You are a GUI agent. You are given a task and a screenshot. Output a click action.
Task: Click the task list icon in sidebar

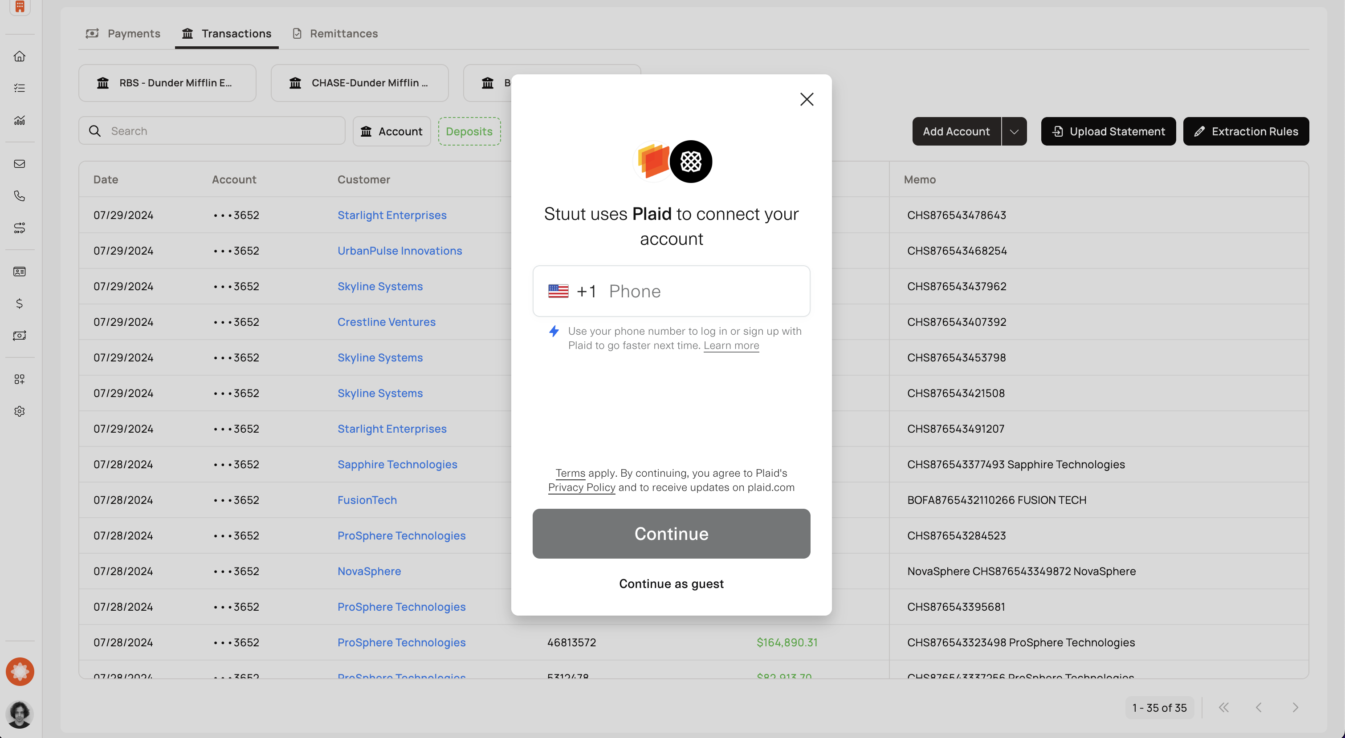tap(19, 88)
